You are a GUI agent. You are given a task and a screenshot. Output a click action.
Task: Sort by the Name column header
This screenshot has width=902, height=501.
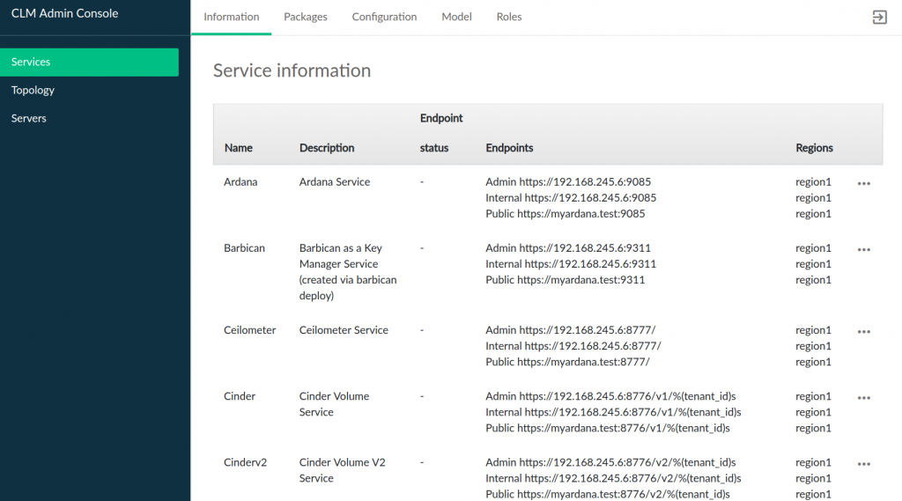click(x=238, y=148)
